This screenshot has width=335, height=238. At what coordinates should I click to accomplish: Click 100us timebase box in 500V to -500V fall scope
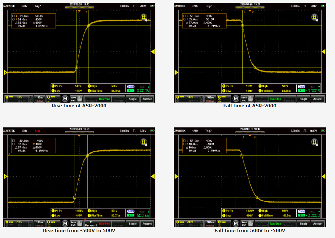coord(210,224)
